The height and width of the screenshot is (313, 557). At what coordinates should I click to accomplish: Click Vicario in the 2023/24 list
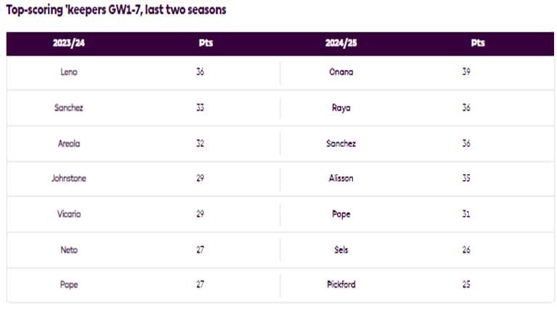pyautogui.click(x=69, y=214)
